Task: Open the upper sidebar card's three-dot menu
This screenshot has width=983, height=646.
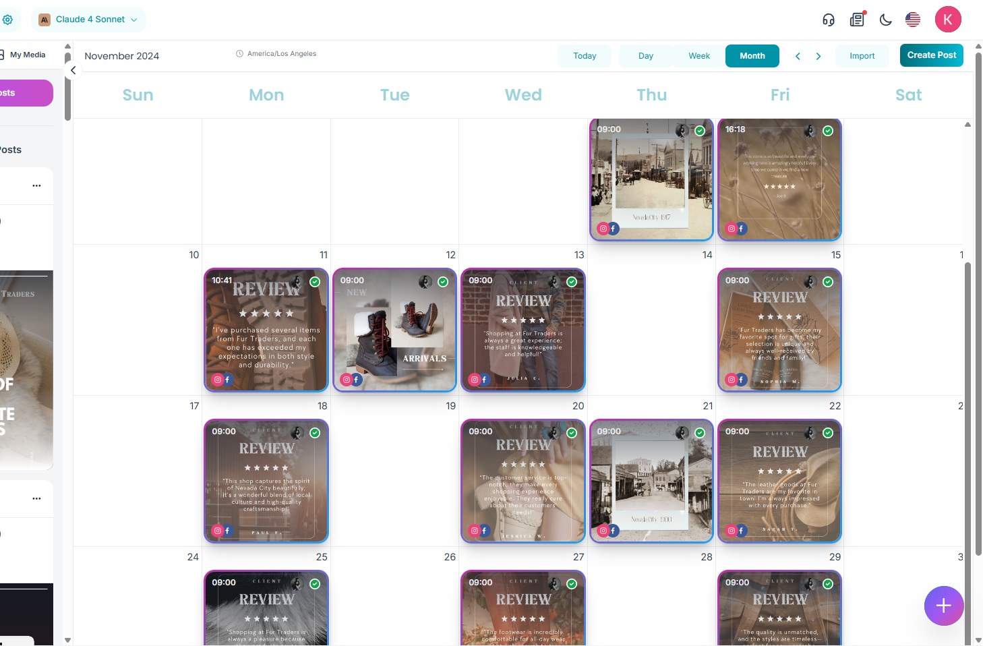Action: pos(36,185)
